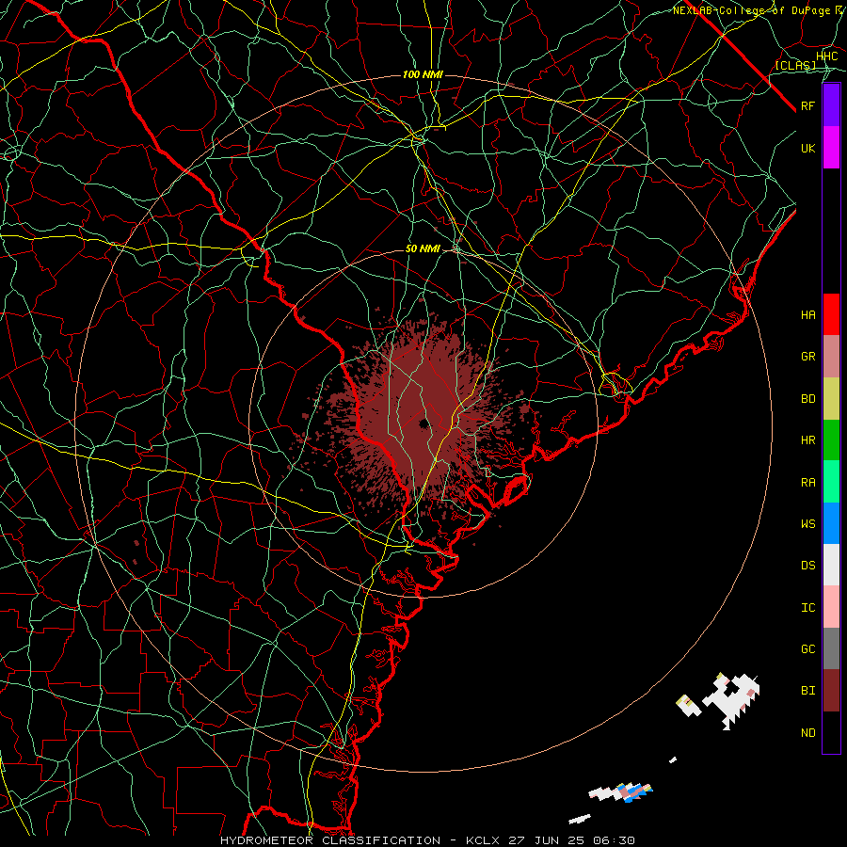
Task: Pick the RA light green legend swatch
Action: click(831, 482)
